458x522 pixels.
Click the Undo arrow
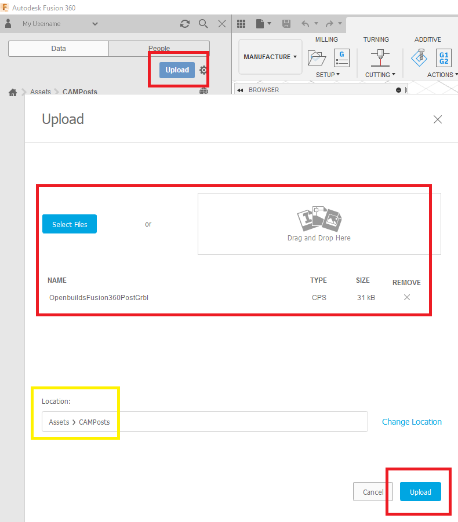[305, 24]
